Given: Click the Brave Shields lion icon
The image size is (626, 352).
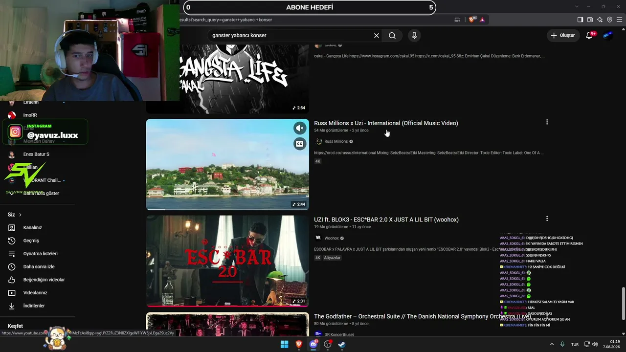Looking at the screenshot, I should (x=471, y=20).
